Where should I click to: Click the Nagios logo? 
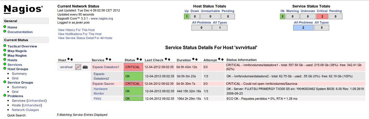click(23, 10)
